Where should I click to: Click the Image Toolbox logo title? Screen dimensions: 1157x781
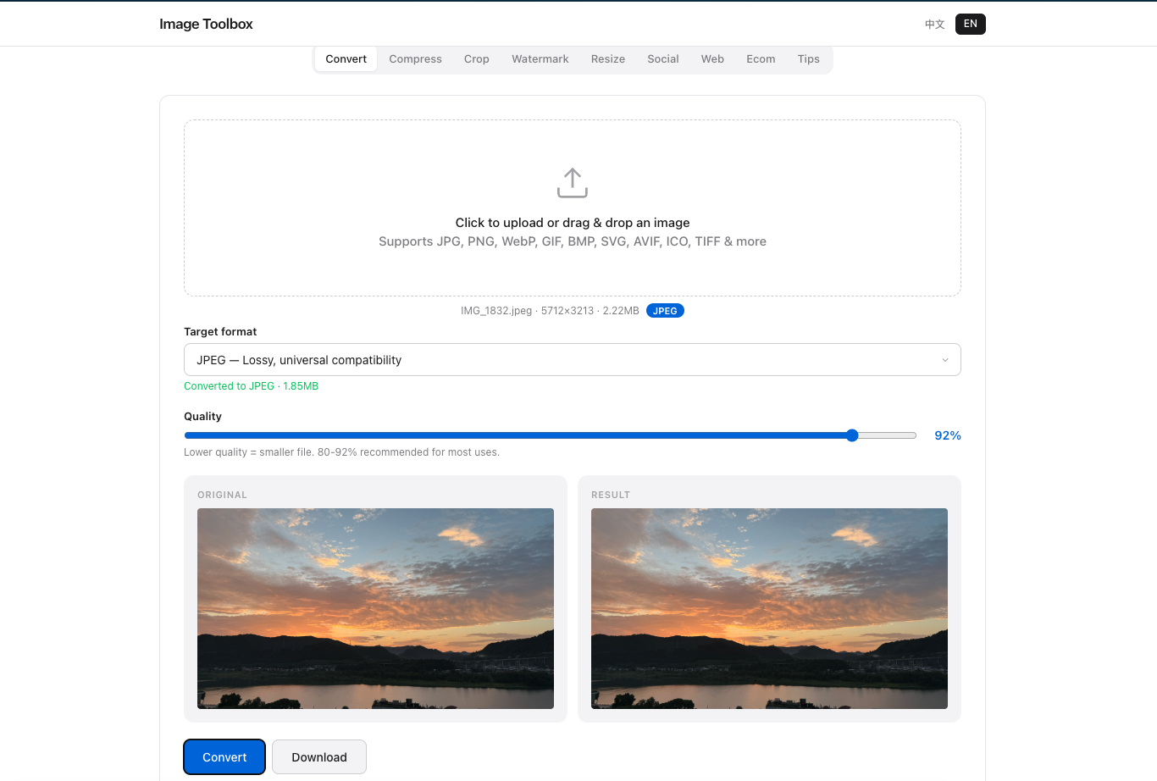tap(206, 24)
